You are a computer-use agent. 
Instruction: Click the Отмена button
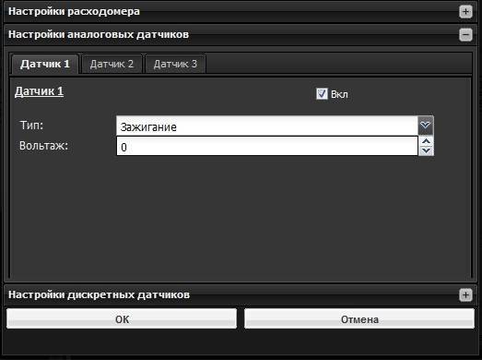coord(359,319)
